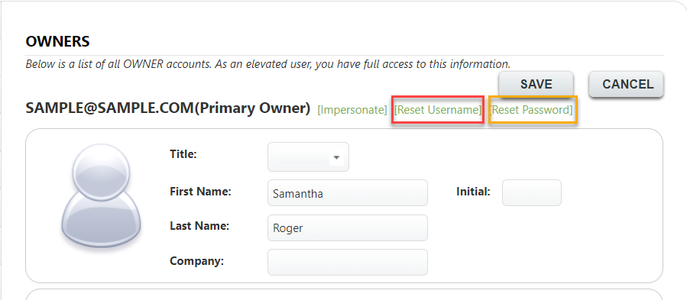Open the Impersonate link
The height and width of the screenshot is (300, 687).
point(352,110)
